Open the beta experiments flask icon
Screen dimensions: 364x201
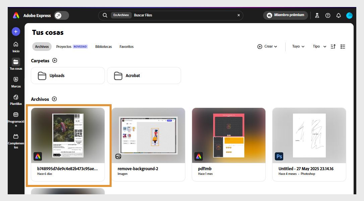tap(317, 15)
